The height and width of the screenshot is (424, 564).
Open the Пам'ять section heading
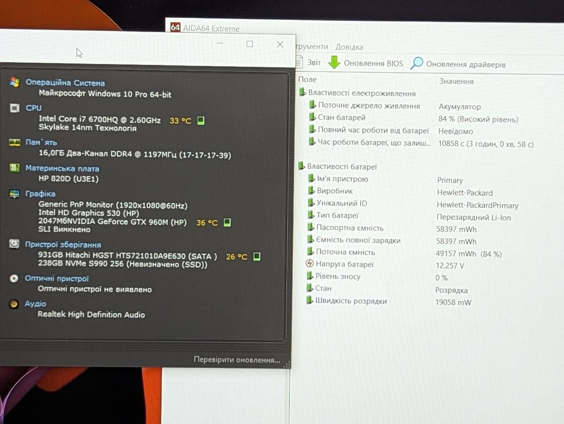point(41,142)
